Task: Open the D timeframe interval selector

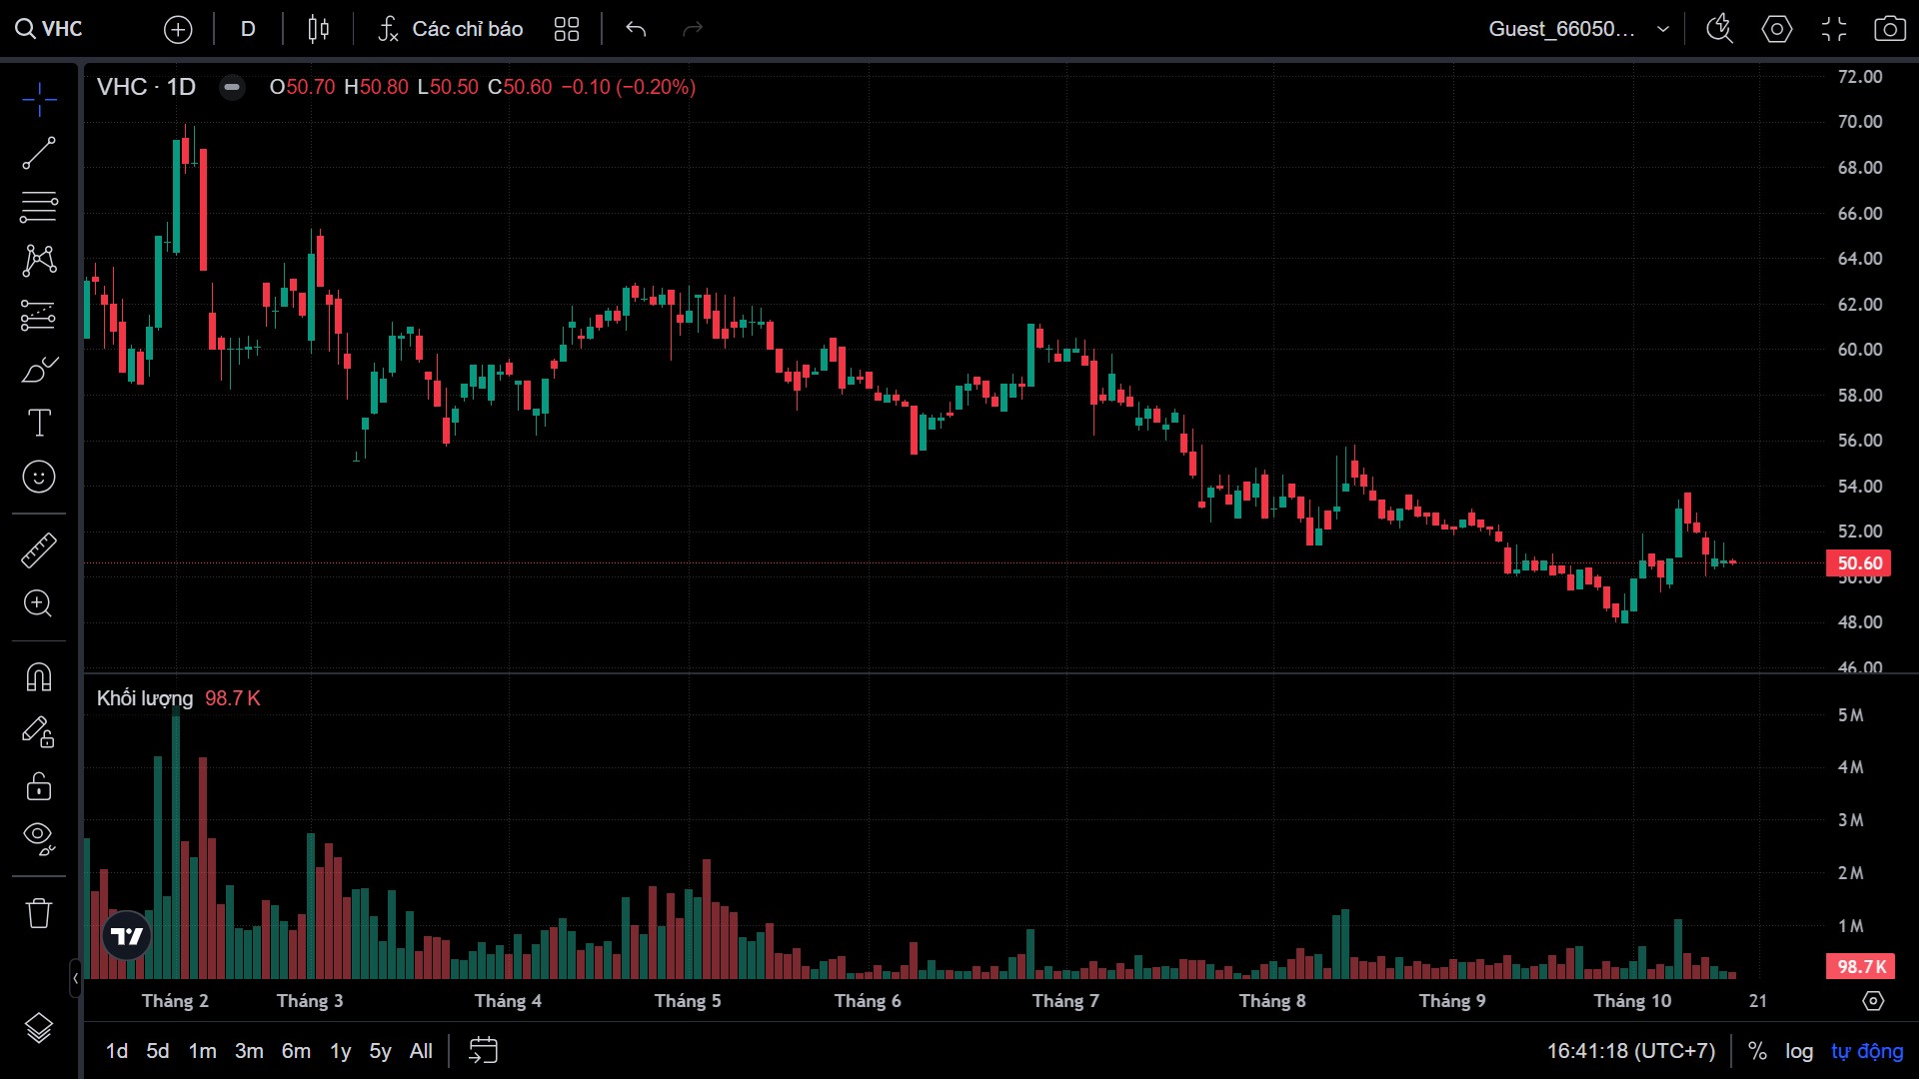Action: pos(249,29)
